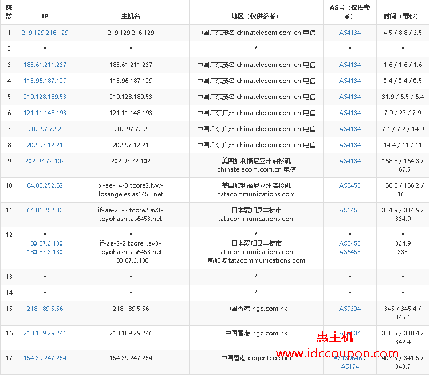Click the IP link 219.129.216.129
Viewport: 430px width, 375px height.
[45, 33]
